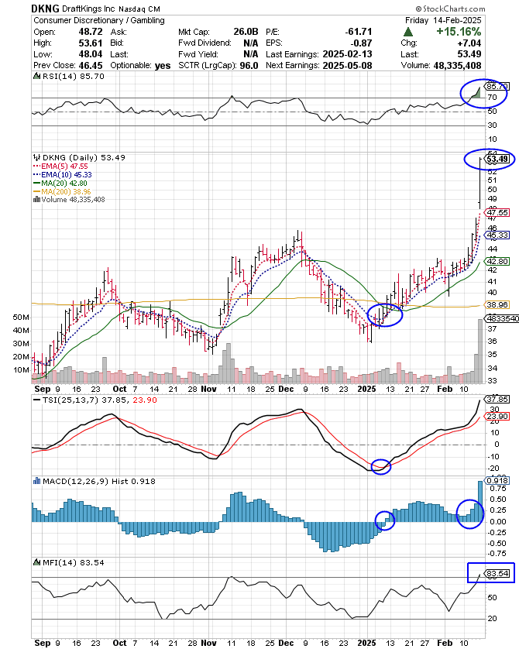The height and width of the screenshot is (649, 519).
Task: Click the MACD 0.918 right-axis tag
Action: tap(497, 480)
